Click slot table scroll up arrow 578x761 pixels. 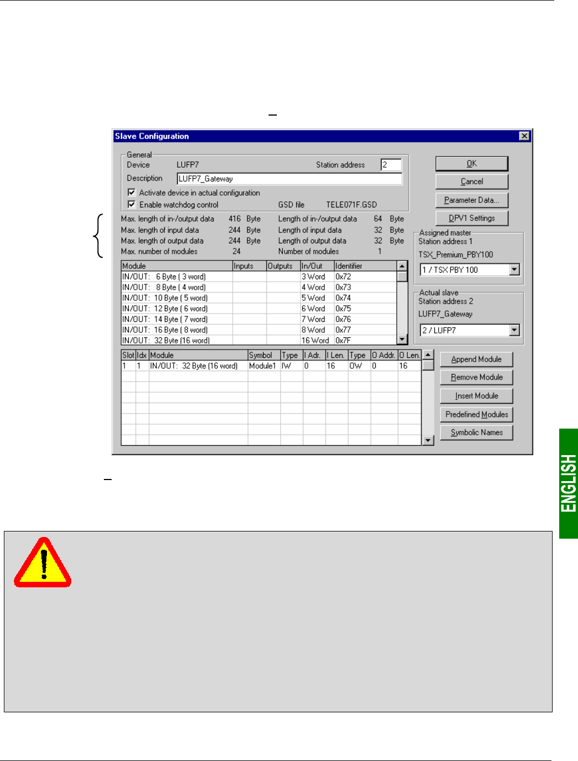428,355
